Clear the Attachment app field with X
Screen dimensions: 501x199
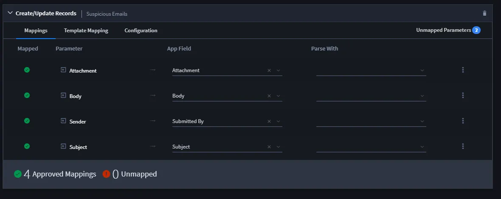pos(269,70)
